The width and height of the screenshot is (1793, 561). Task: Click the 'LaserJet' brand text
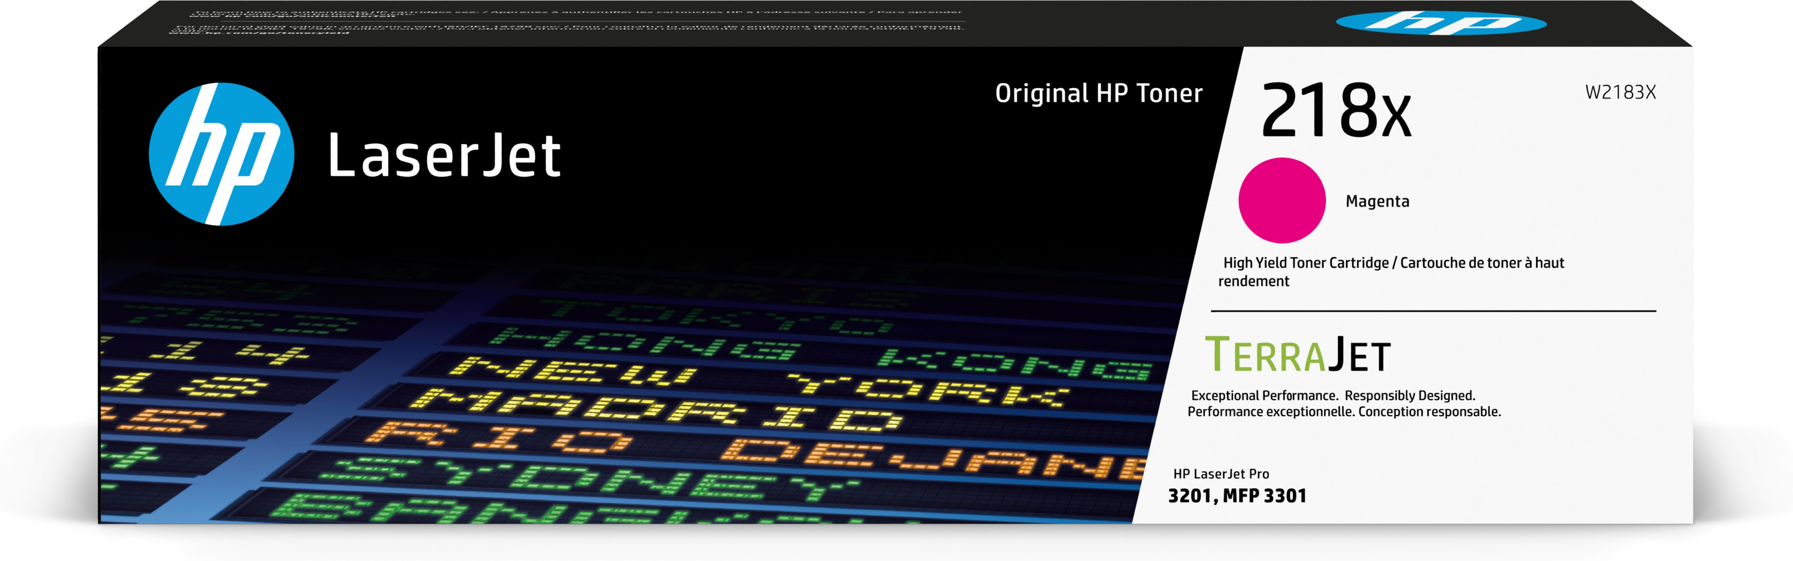coord(444,154)
